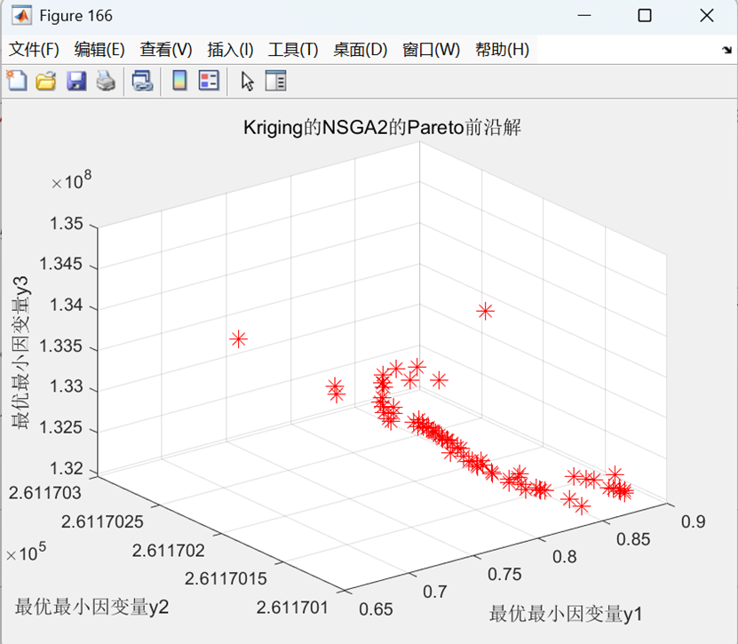The height and width of the screenshot is (644, 738).
Task: Click the y2 tick label 2.611702
Action: pyautogui.click(x=168, y=551)
